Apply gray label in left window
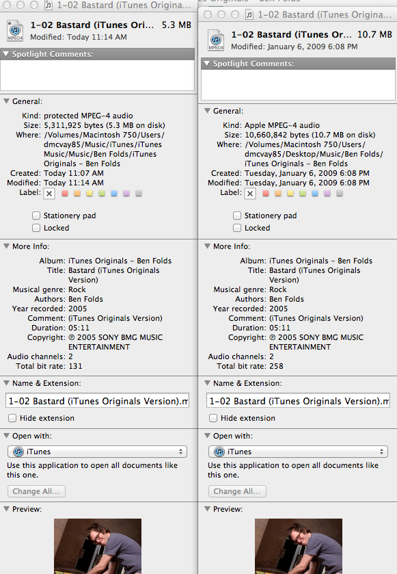The height and width of the screenshot is (574, 397). click(139, 194)
